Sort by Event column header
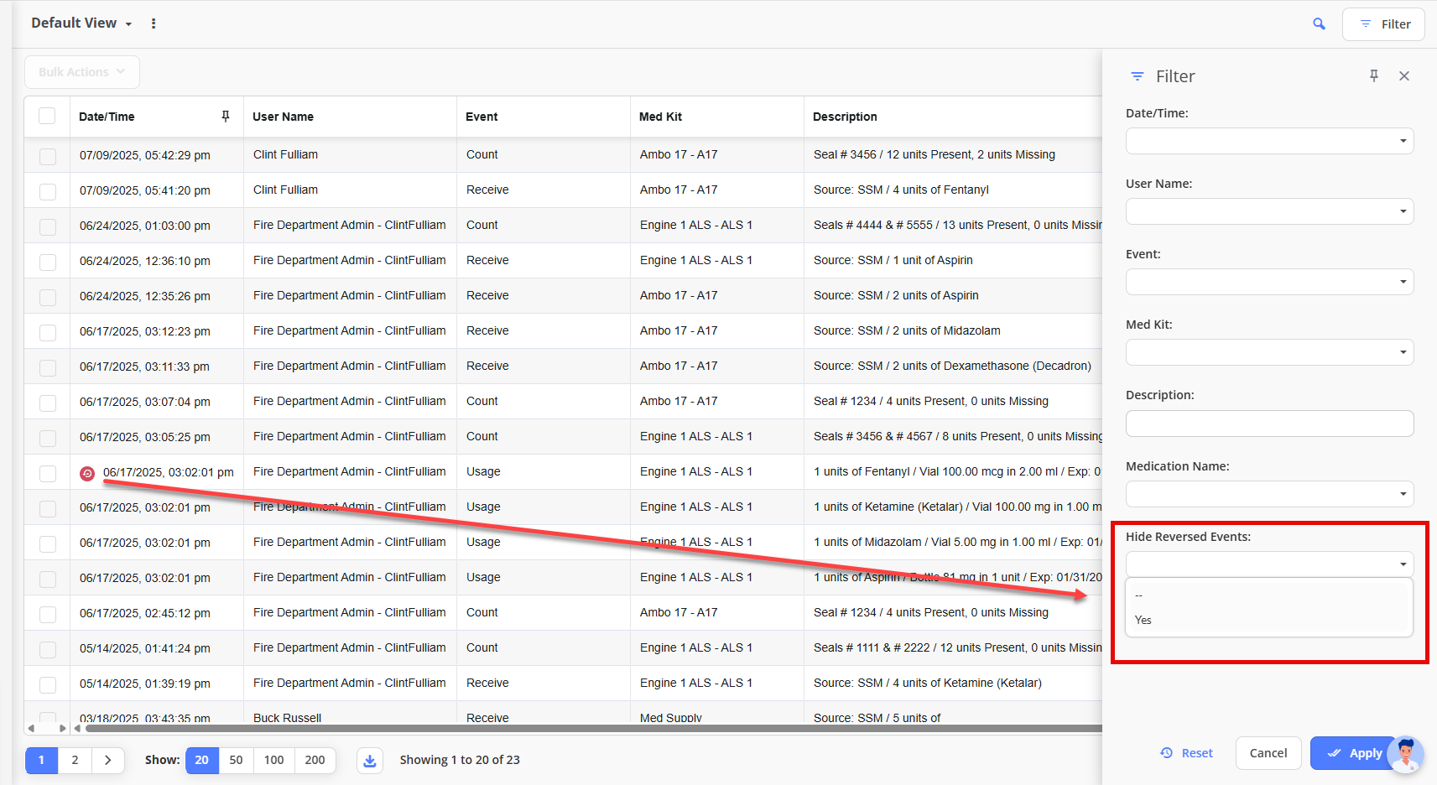This screenshot has width=1437, height=785. click(x=482, y=117)
